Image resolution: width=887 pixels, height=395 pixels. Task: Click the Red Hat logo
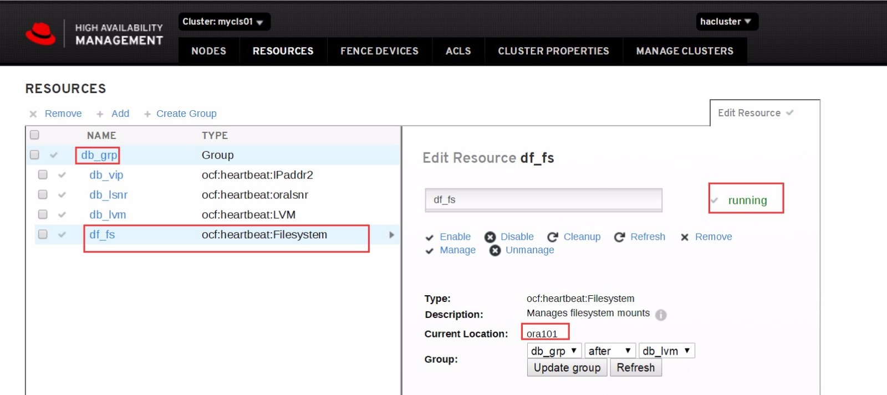40,34
